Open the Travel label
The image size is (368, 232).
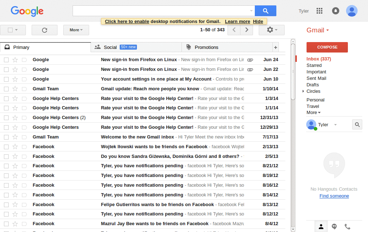[313, 106]
